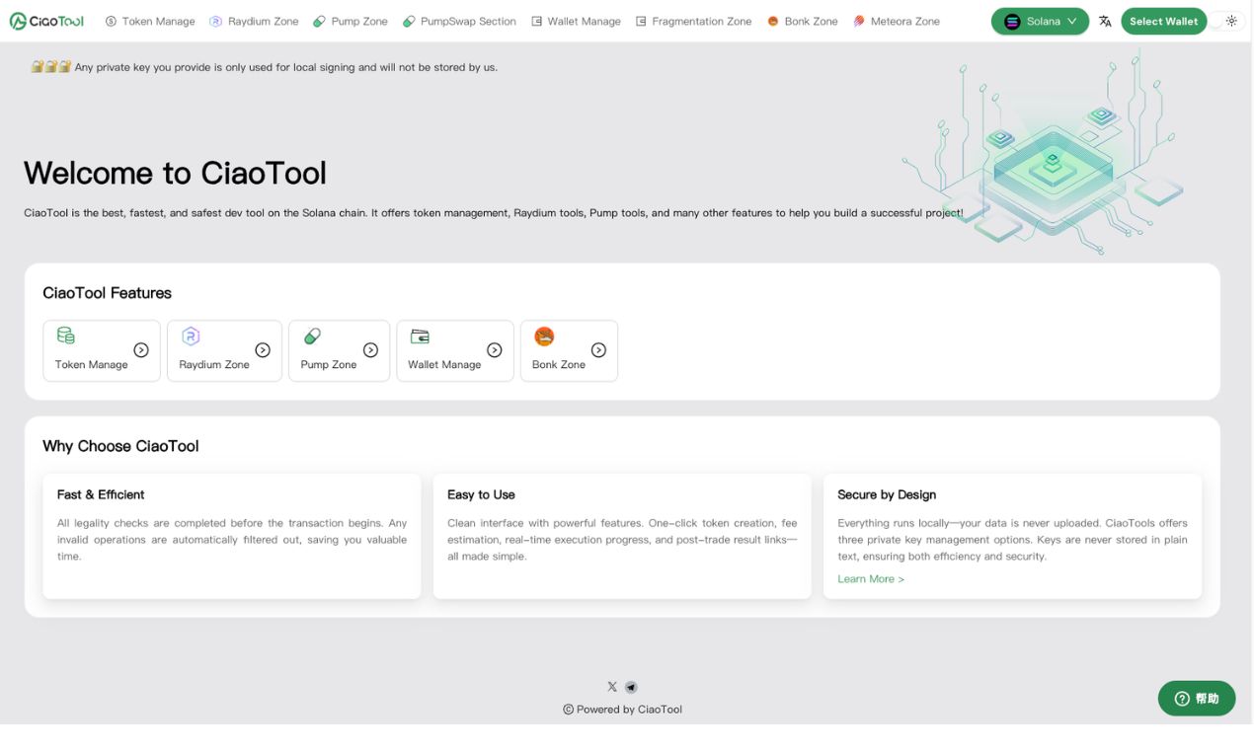
Task: Open the Pump Zone nav menu
Action: (351, 21)
